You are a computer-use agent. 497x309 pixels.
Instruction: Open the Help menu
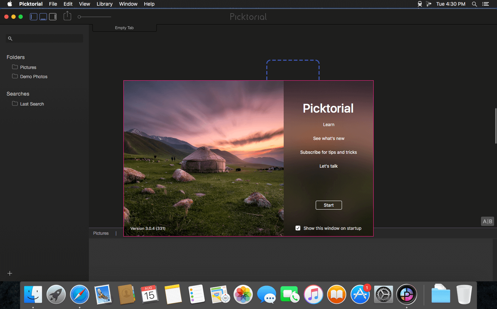point(149,4)
